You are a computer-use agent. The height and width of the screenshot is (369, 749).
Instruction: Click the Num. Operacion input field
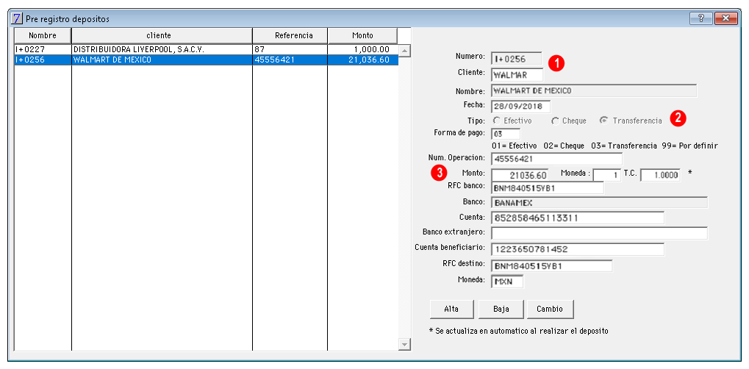556,159
